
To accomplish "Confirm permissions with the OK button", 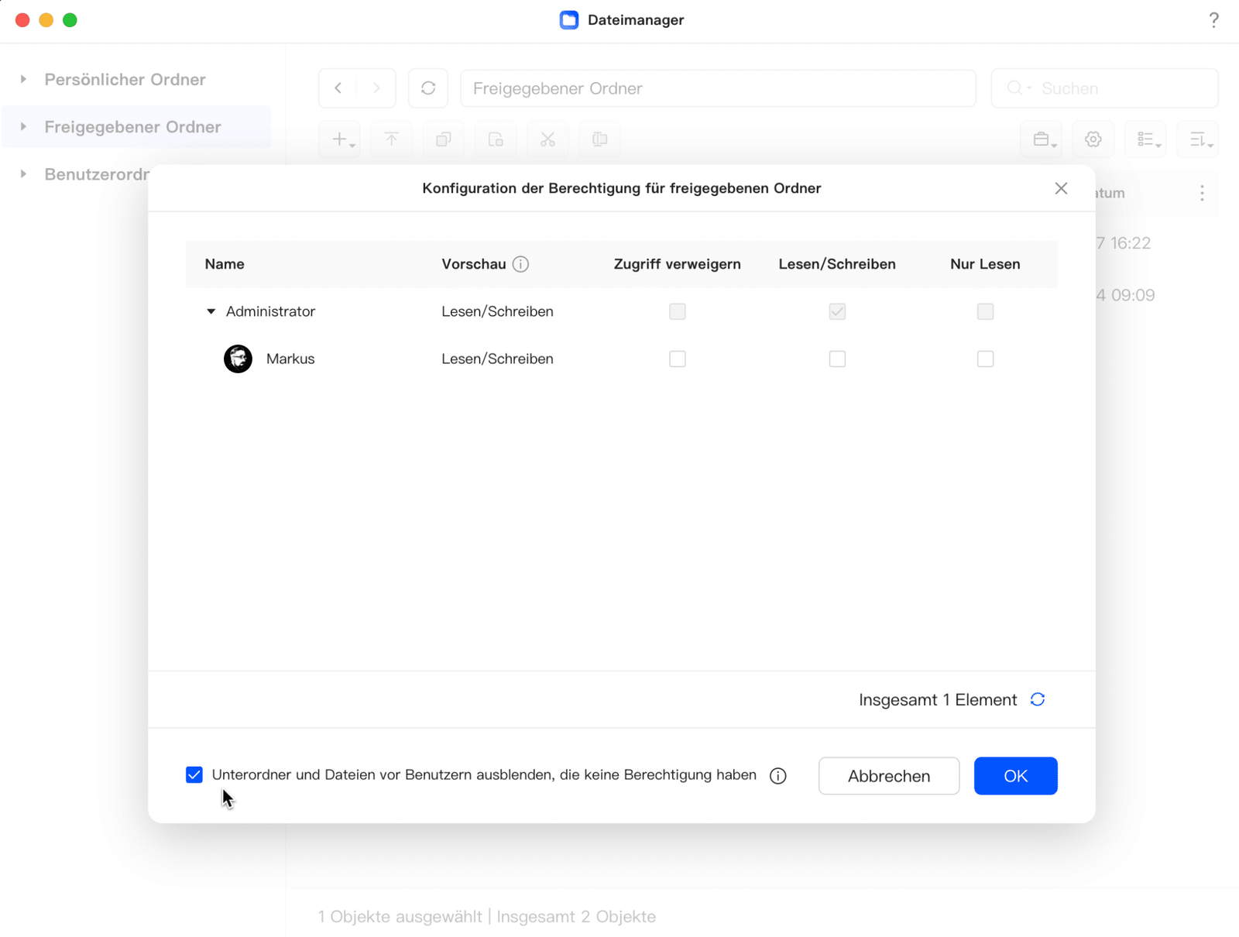I will [1015, 775].
